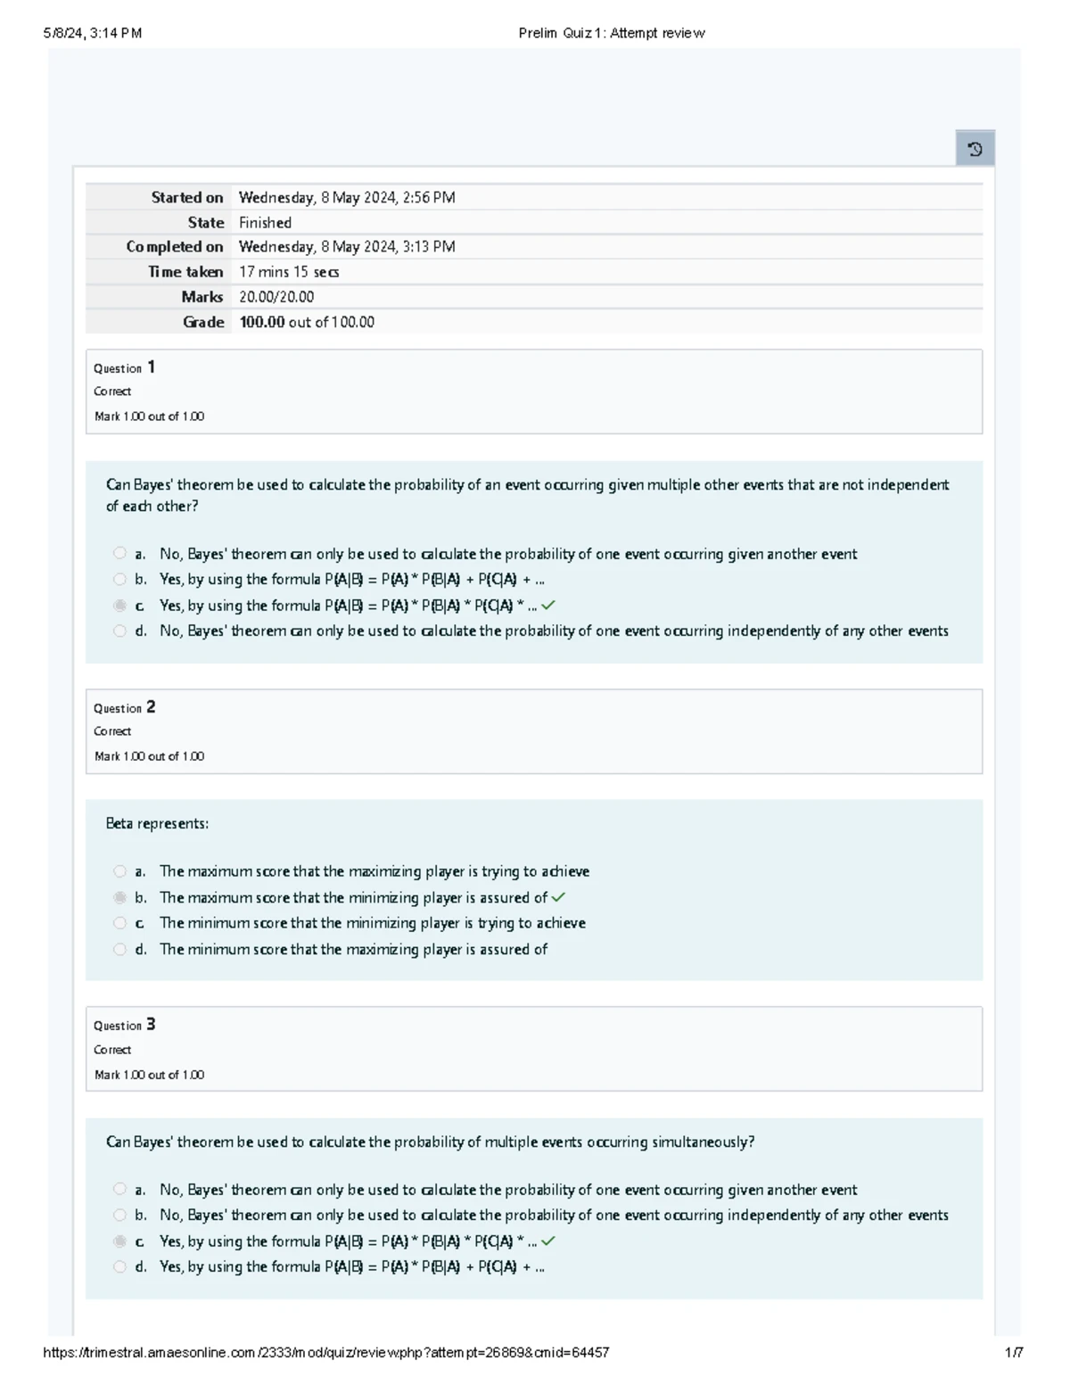Click the 'Question 3' heading
Viewport: 1070px width, 1385px height.
[x=125, y=1025]
